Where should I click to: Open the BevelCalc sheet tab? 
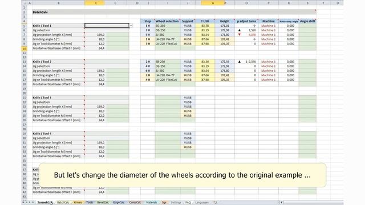(x=103, y=203)
